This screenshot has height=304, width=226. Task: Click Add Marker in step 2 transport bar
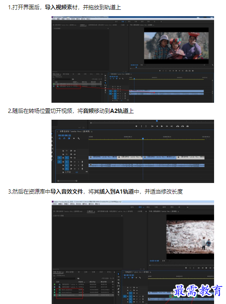click(x=136, y=126)
